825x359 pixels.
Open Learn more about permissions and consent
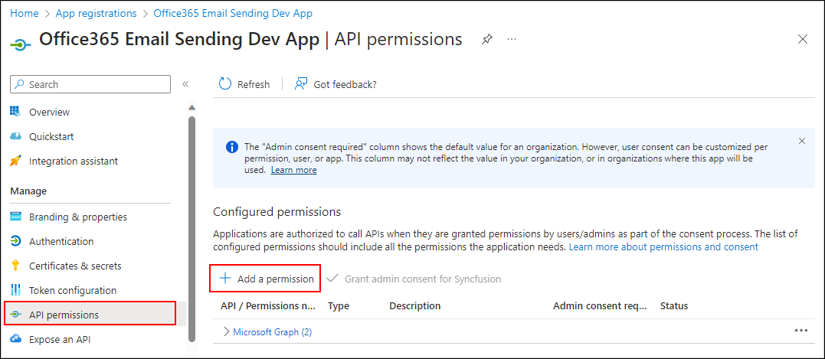(x=663, y=247)
